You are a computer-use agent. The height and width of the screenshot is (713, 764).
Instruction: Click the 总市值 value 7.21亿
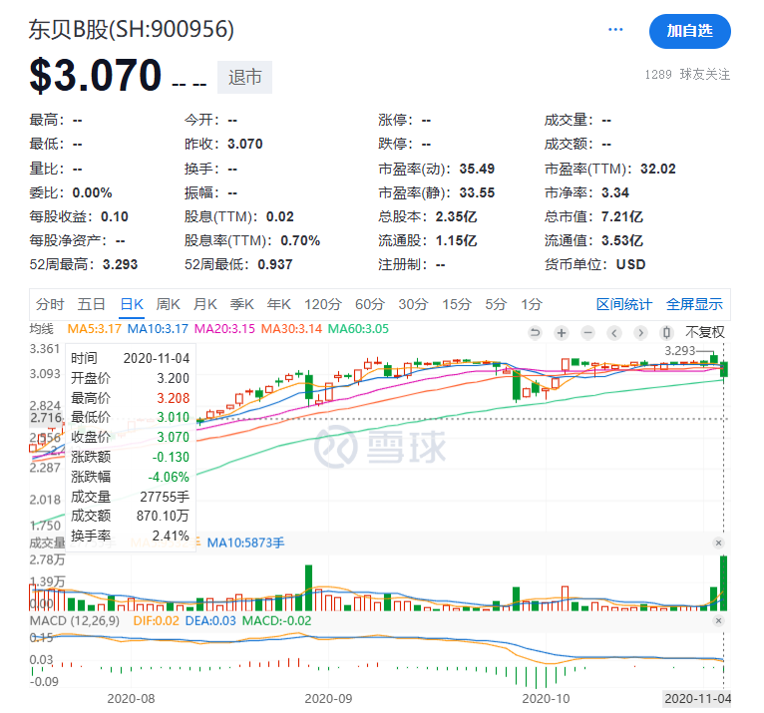point(621,216)
